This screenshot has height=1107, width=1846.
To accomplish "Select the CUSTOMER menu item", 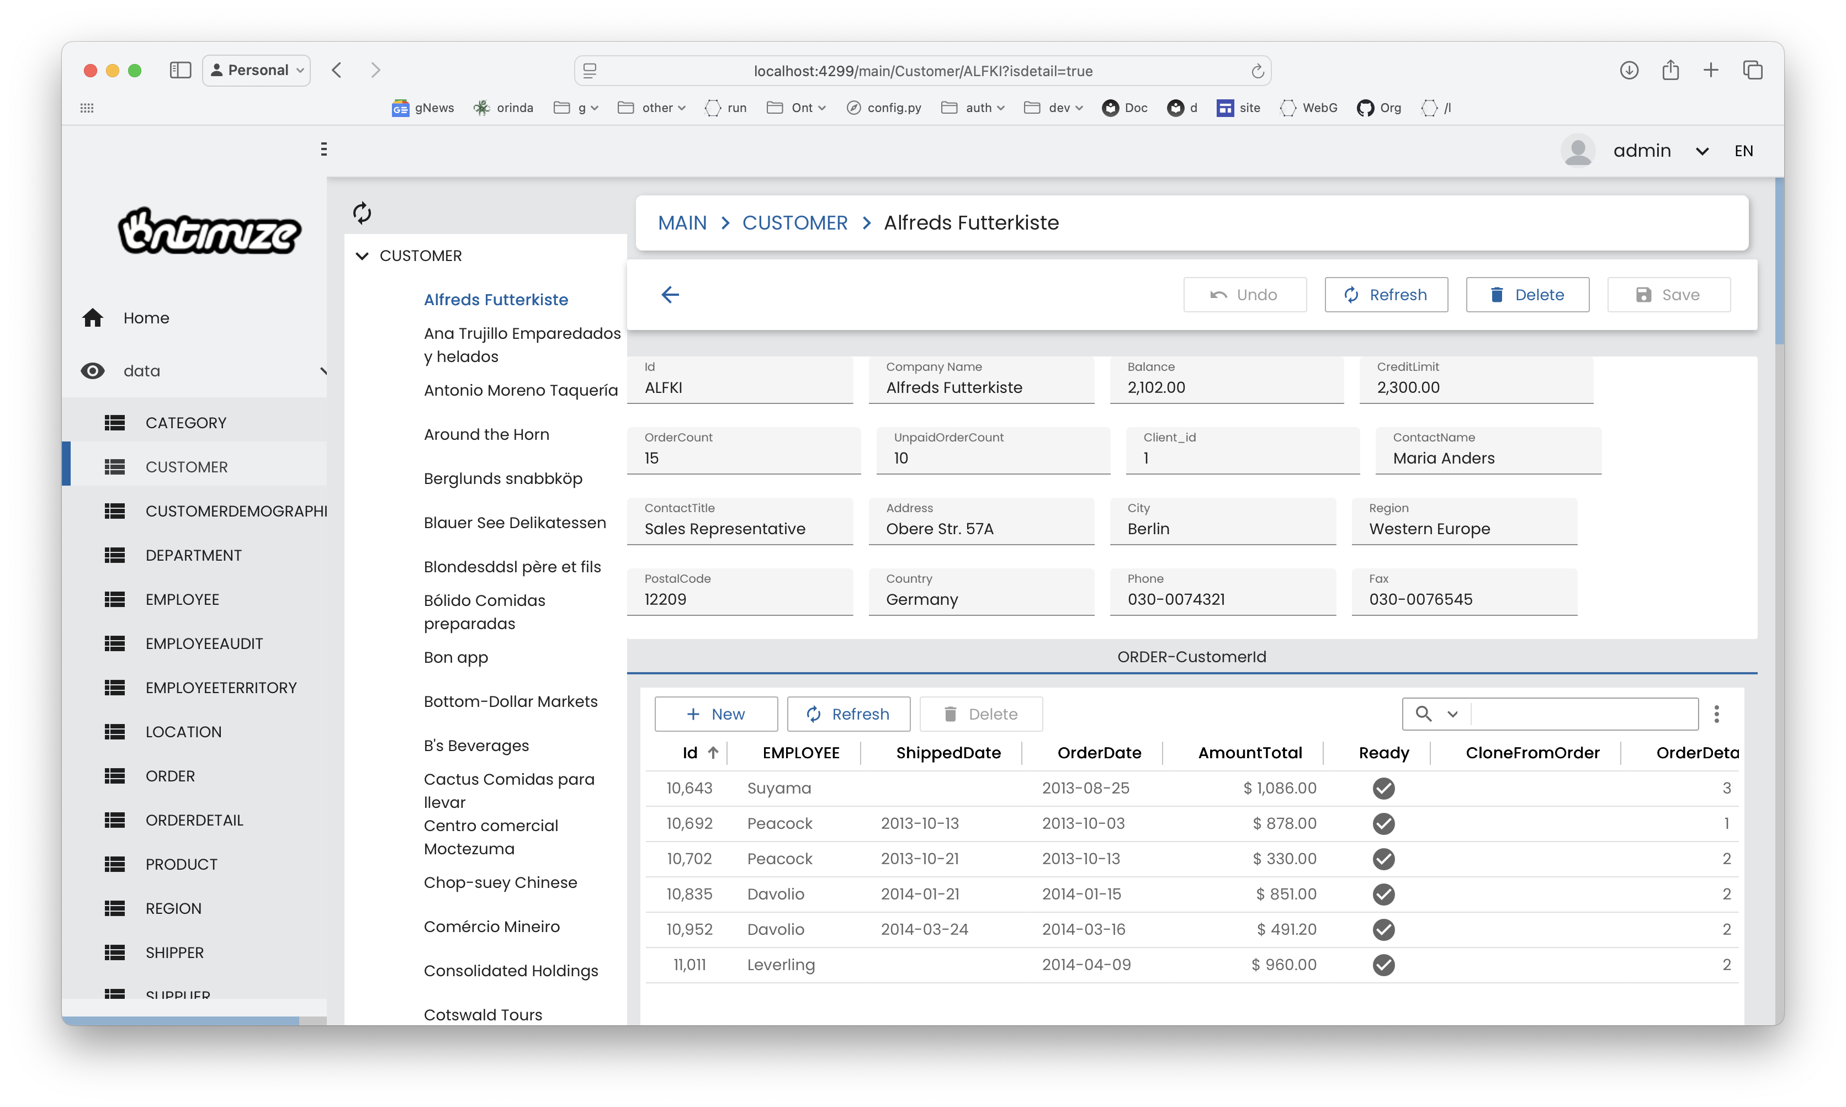I will coord(187,467).
